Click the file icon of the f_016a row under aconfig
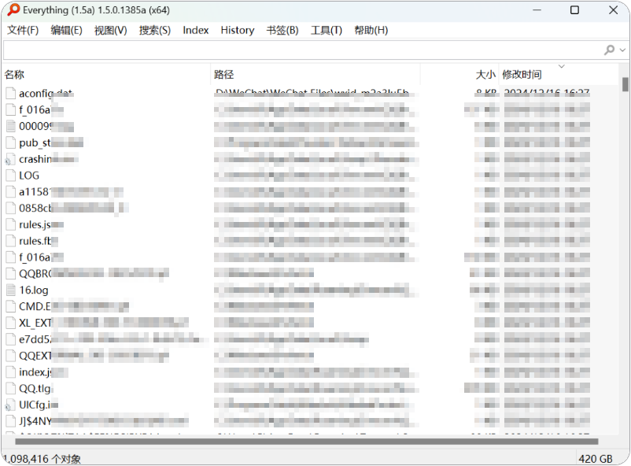The width and height of the screenshot is (631, 466). click(x=11, y=109)
